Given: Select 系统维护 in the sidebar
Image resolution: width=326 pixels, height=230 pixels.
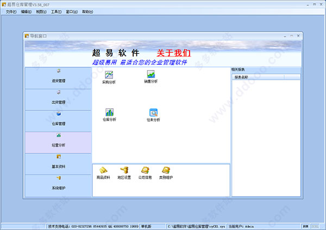Looking at the screenshot, I should pyautogui.click(x=58, y=185).
